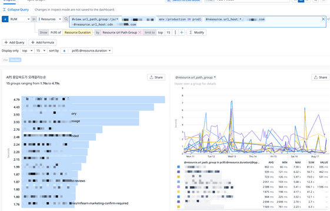The width and height of the screenshot is (330, 211).
Task: Click the Sat 16 axis label
Action: [x=294, y=156]
